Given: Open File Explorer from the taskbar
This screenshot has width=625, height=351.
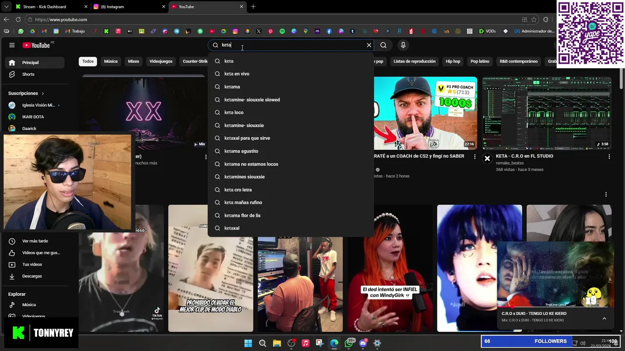Looking at the screenshot, I should point(277,343).
